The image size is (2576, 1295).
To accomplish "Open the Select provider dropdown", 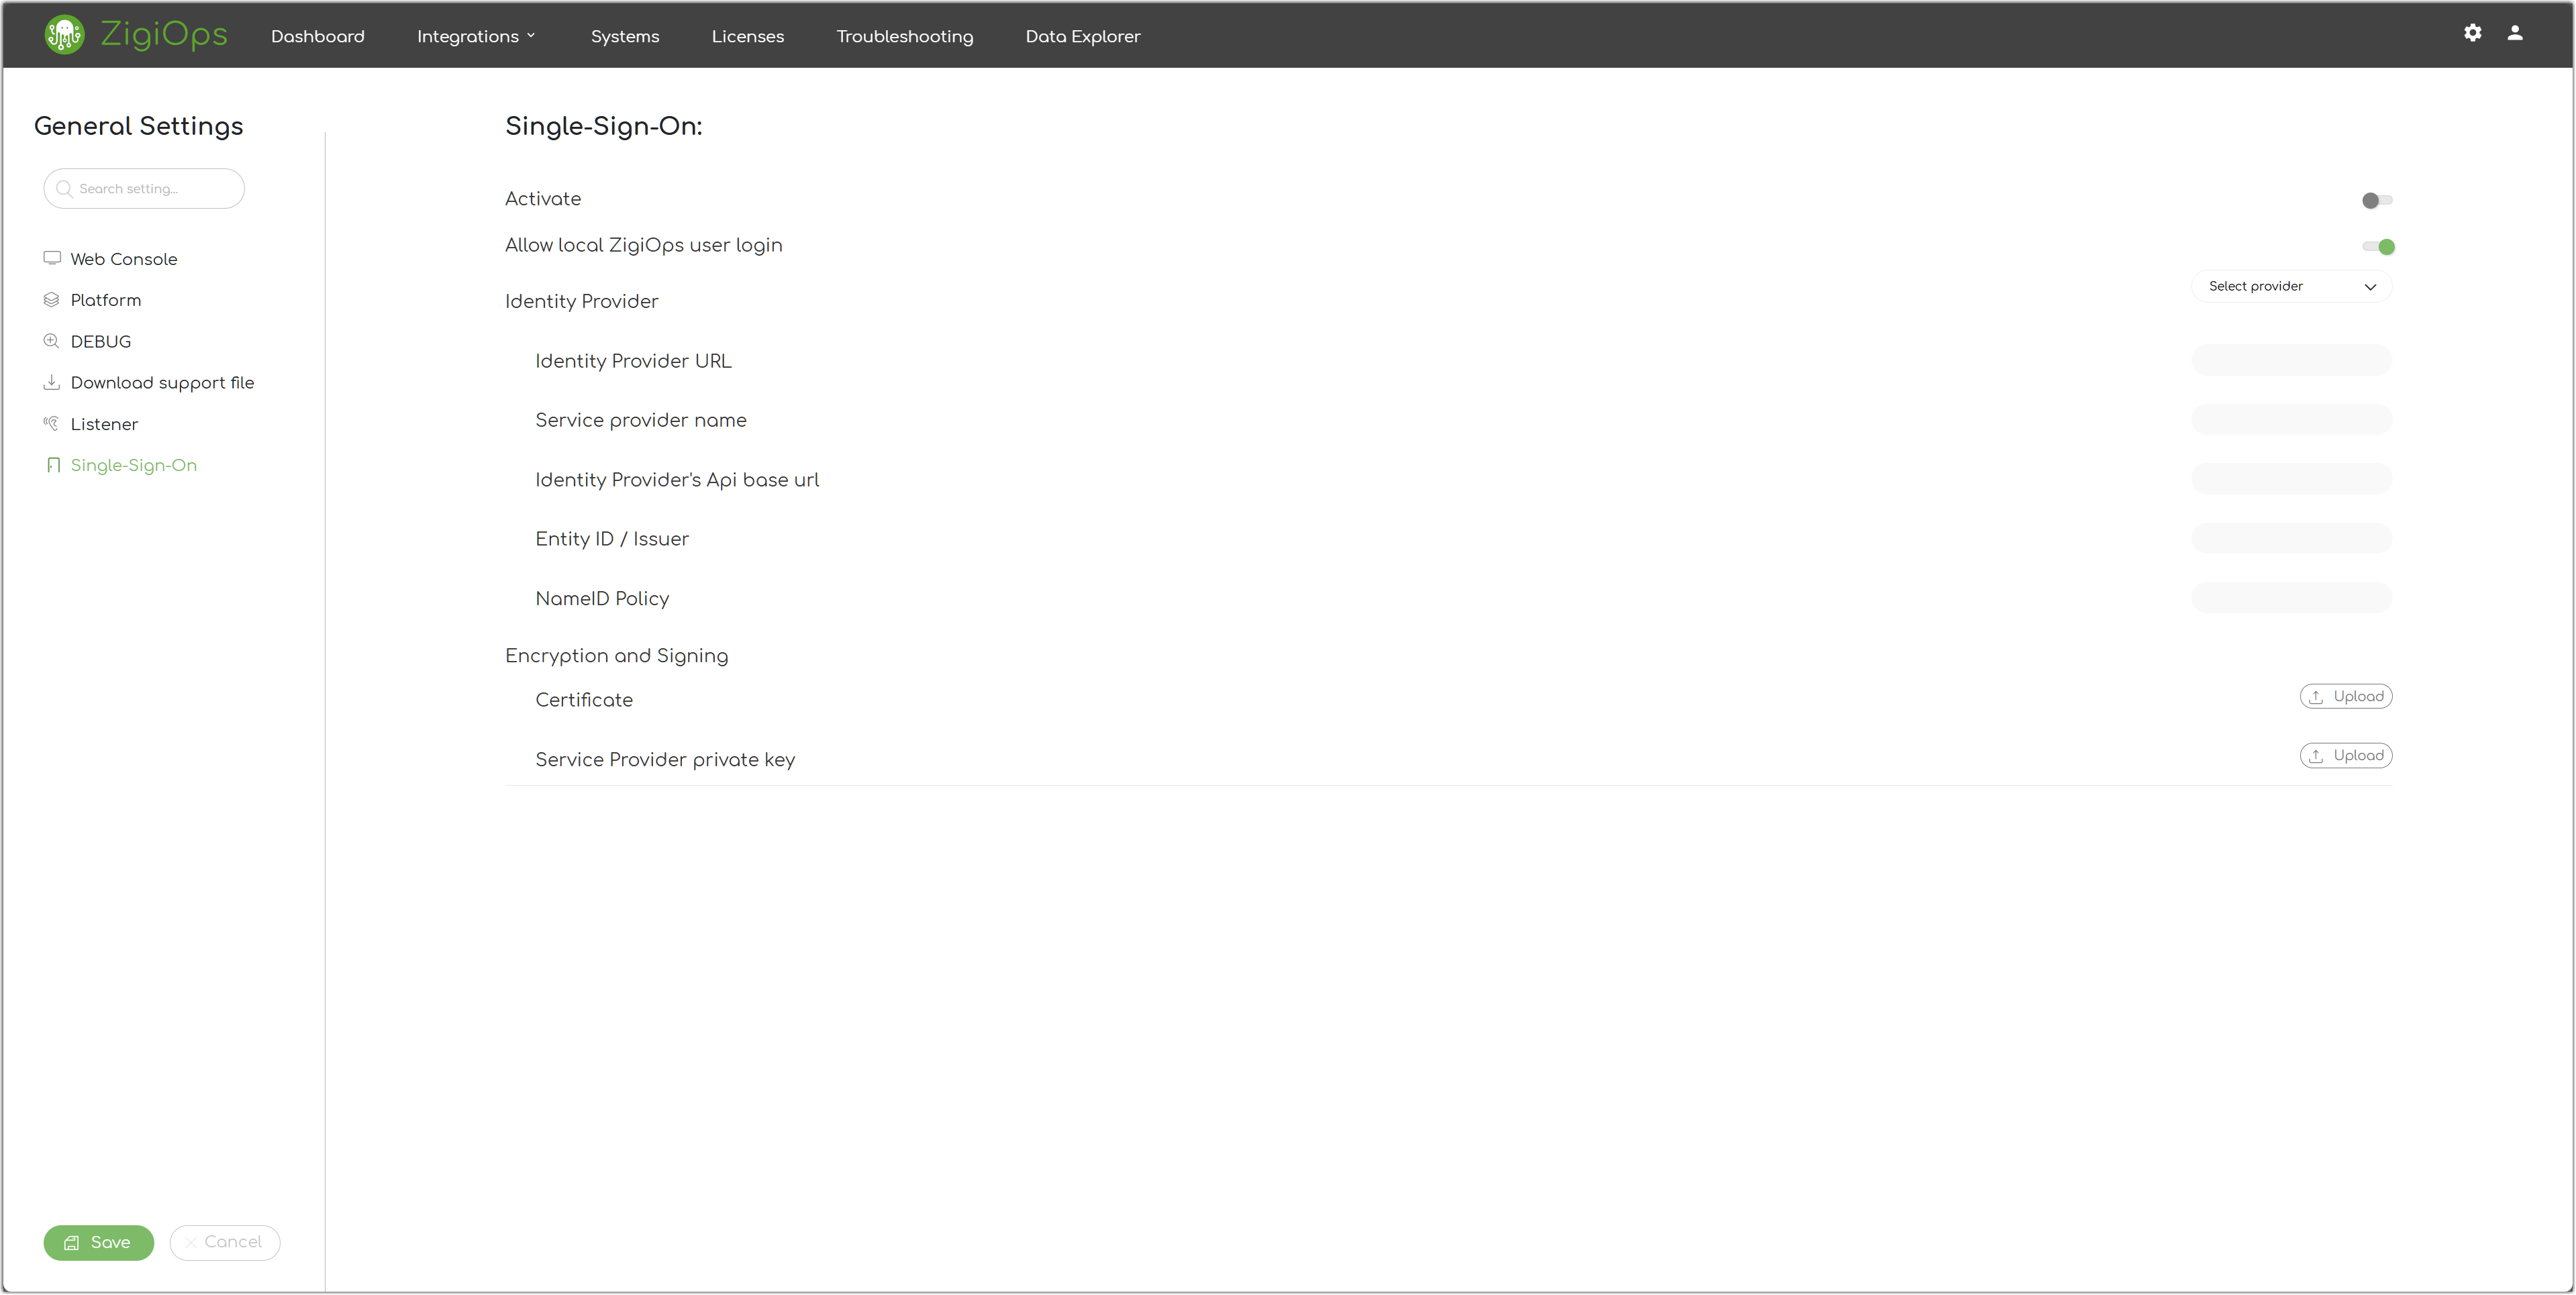I will pos(2291,287).
